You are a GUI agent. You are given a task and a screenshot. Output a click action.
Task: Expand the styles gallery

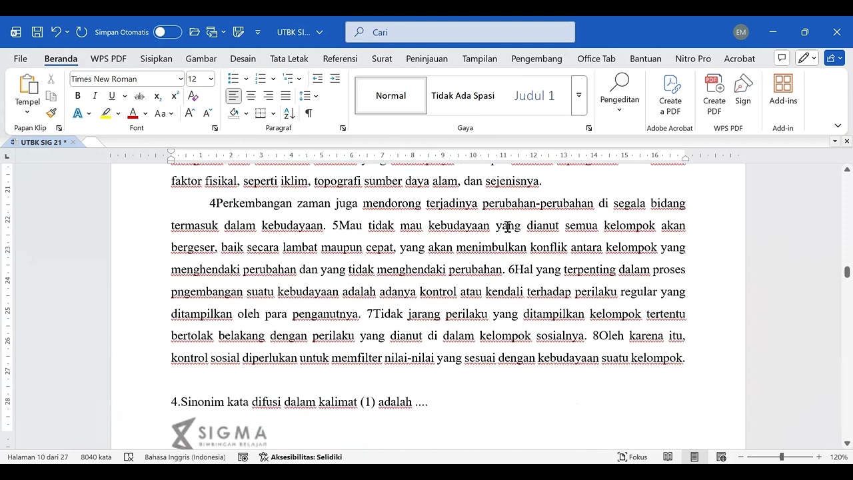tap(578, 95)
